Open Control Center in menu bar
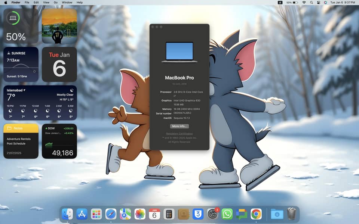 coord(318,3)
